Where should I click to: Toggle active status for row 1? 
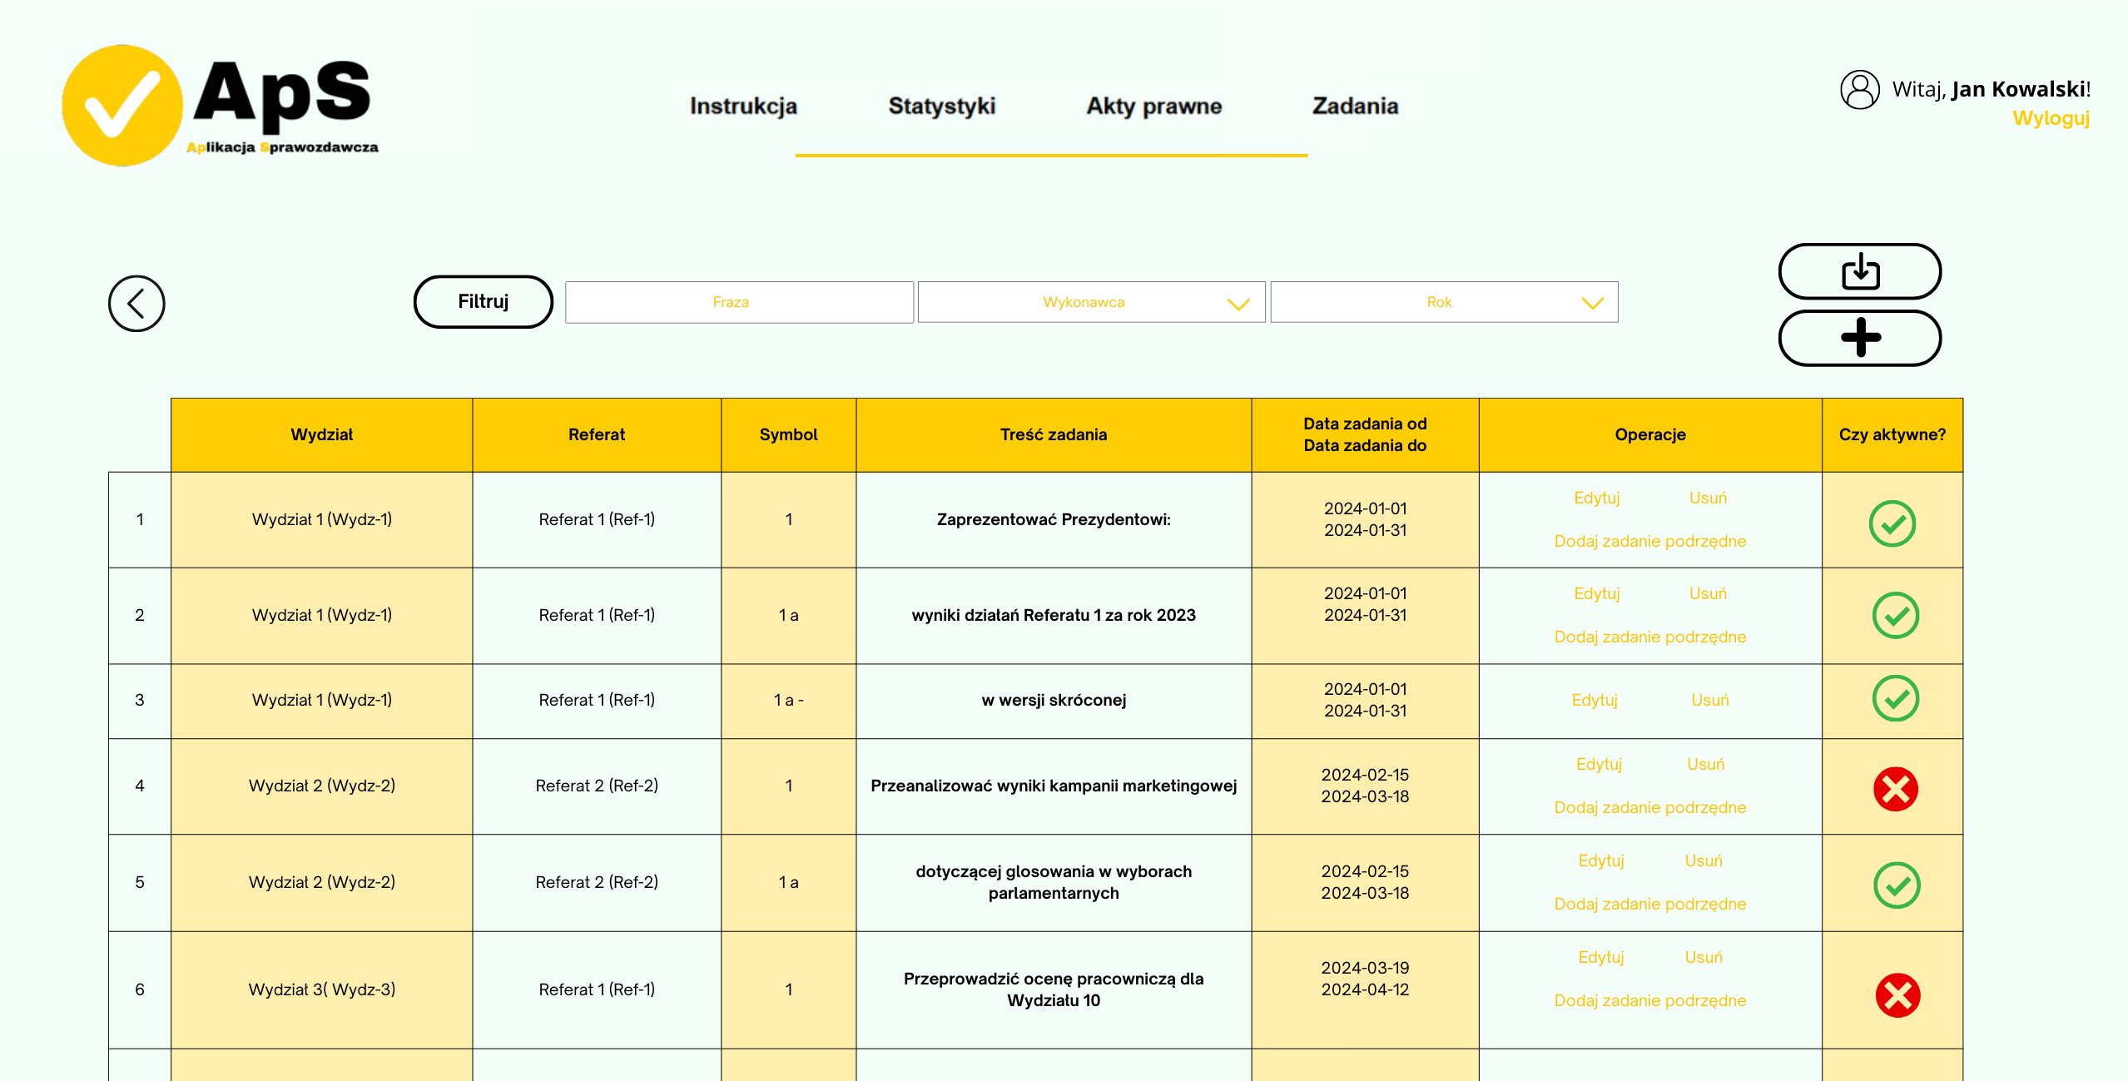tap(1892, 523)
